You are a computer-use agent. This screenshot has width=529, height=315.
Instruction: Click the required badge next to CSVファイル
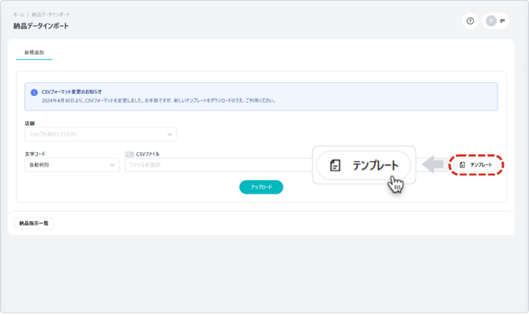point(129,155)
